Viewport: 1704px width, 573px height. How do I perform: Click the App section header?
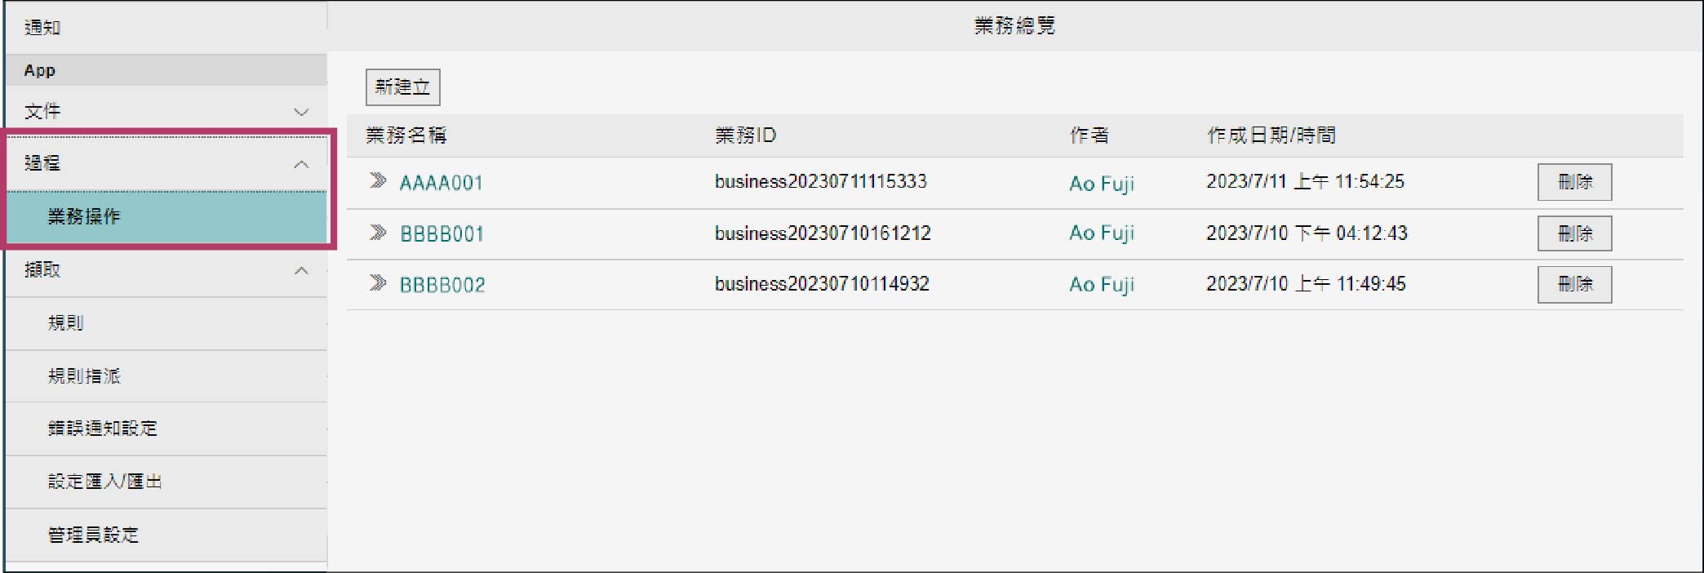tap(166, 70)
